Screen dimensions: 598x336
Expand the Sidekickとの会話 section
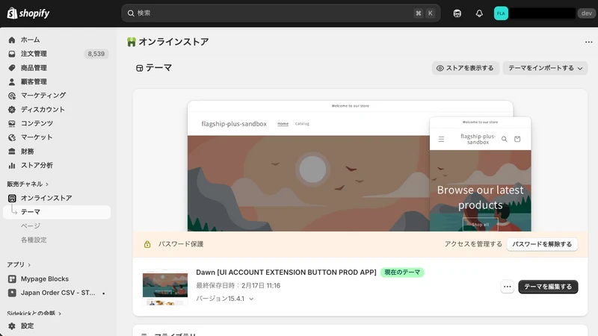[34, 314]
